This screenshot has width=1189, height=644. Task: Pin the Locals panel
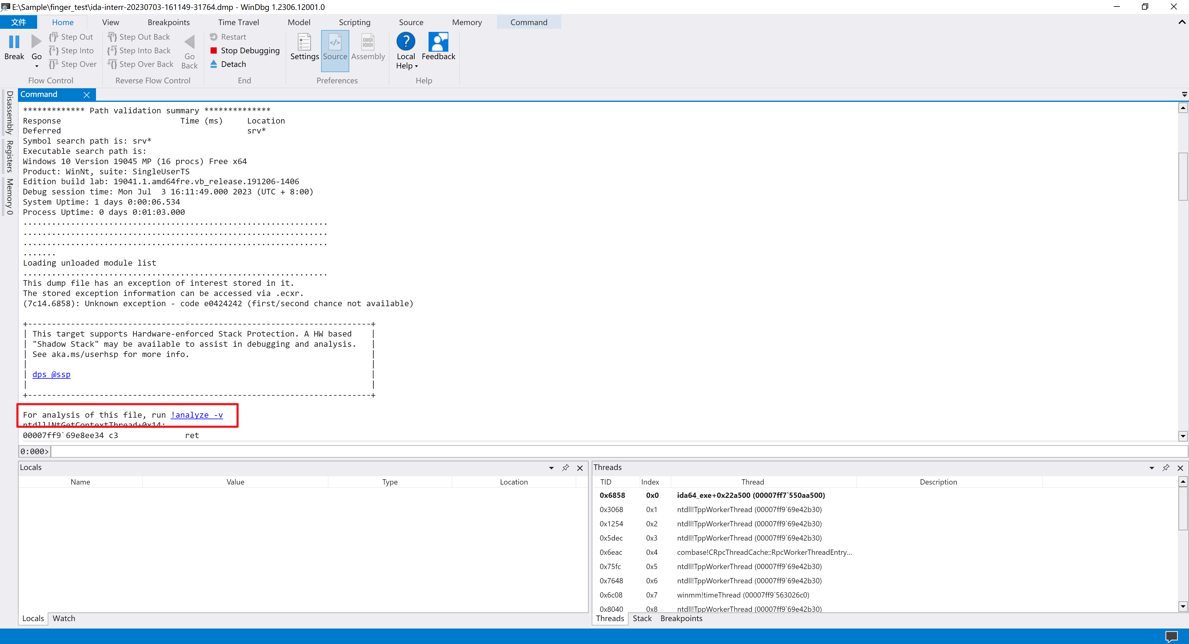pos(565,468)
